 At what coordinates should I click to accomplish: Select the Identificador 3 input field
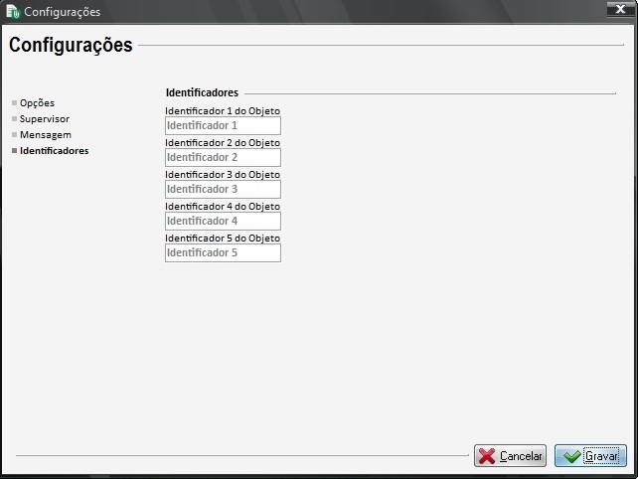tap(223, 190)
